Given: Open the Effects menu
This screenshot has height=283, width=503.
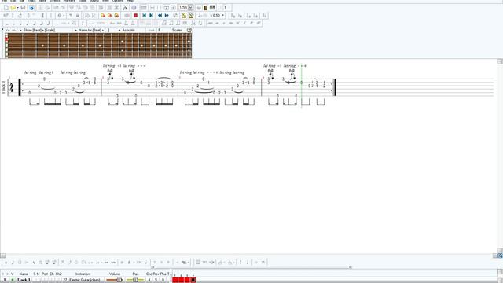Looking at the screenshot, I should click(54, 1).
